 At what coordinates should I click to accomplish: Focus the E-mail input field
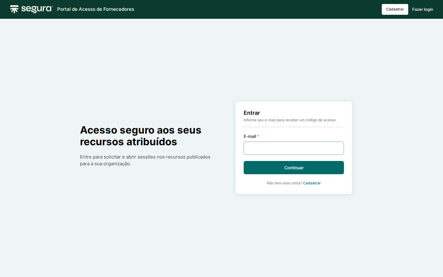[x=294, y=148]
